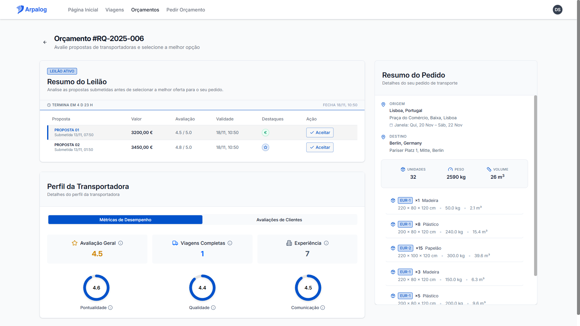
Task: Click the back arrow beside Orçamento title
Action: click(45, 42)
